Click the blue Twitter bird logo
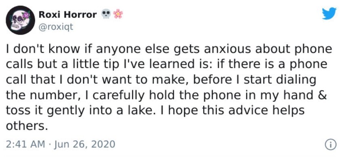Image resolution: width=340 pixels, height=157 pixels. (329, 14)
